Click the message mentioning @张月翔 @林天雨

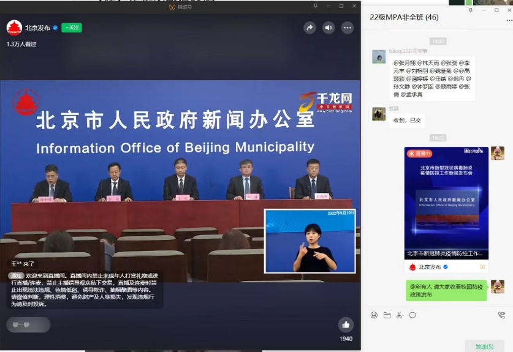432,78
